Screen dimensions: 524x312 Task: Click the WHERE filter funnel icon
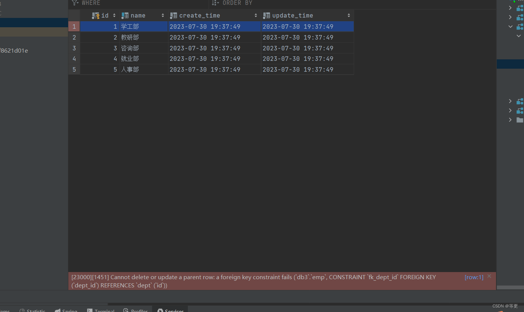point(75,3)
